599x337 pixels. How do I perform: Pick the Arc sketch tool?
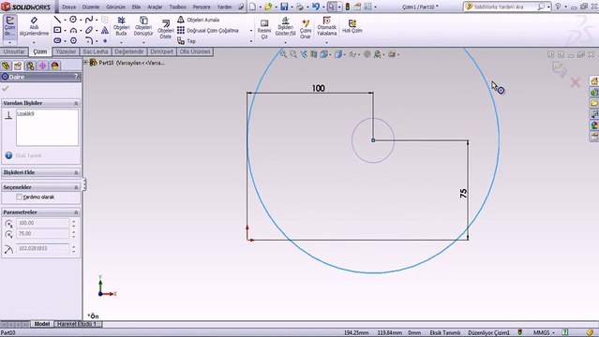tap(73, 30)
